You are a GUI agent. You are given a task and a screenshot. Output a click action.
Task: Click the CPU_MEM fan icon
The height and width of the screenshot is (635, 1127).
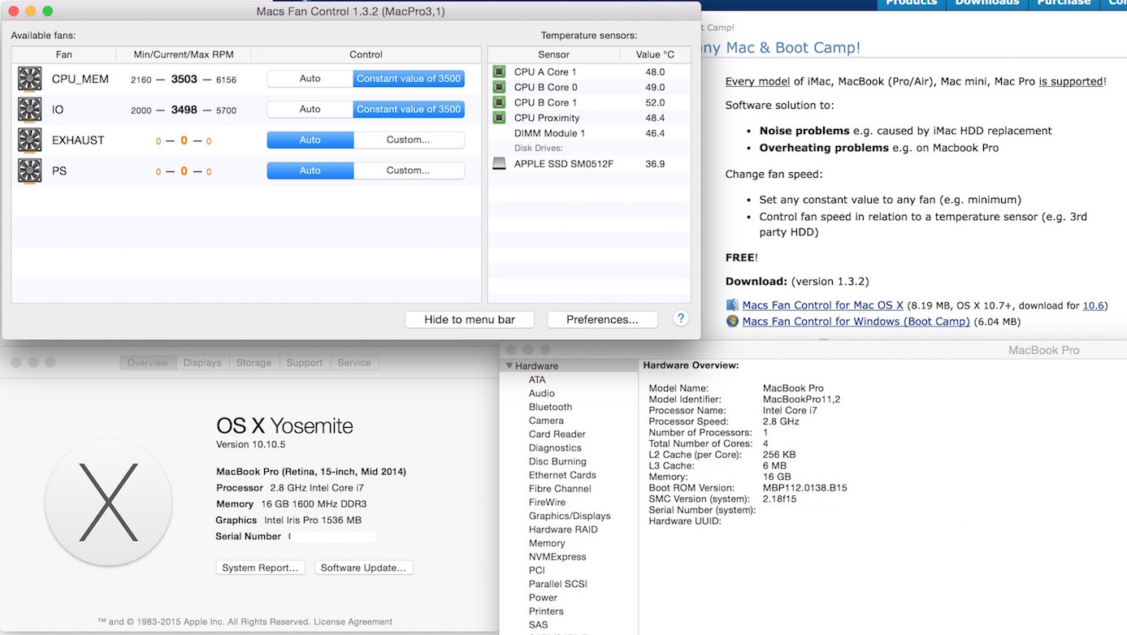pos(30,79)
